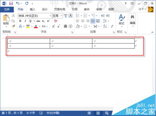The height and width of the screenshot is (116, 156).
Task: Open text effects A icon
Action: pos(20,26)
